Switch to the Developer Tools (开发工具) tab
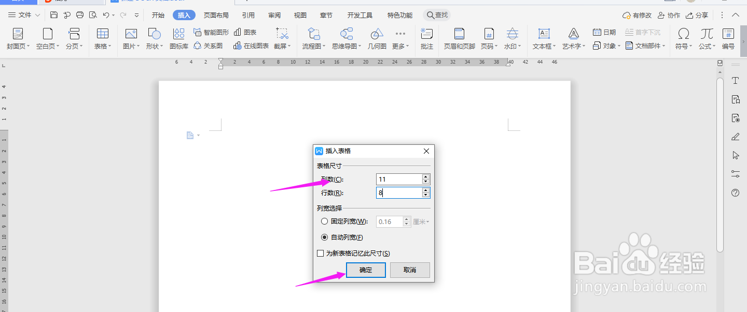 point(360,16)
